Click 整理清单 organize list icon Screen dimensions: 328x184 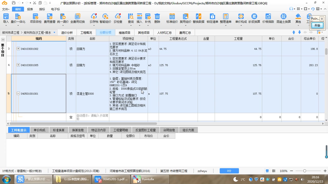(x=225, y=17)
